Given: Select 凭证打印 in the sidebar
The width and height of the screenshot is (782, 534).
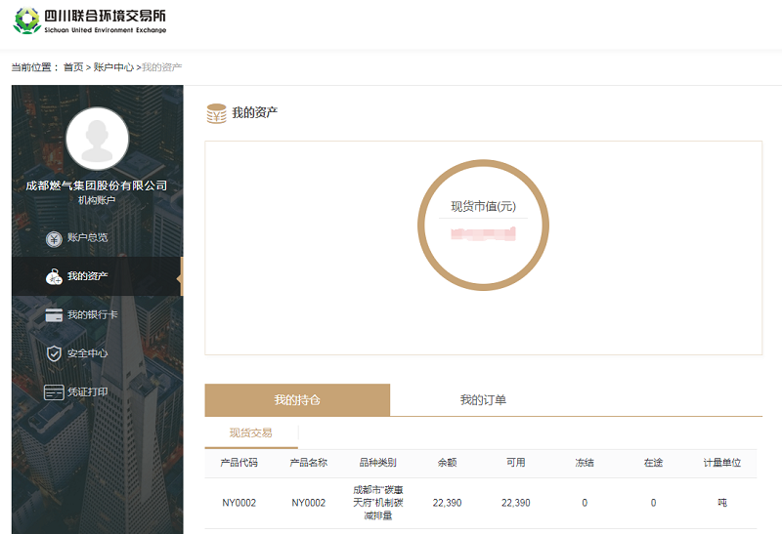Looking at the screenshot, I should click(87, 392).
